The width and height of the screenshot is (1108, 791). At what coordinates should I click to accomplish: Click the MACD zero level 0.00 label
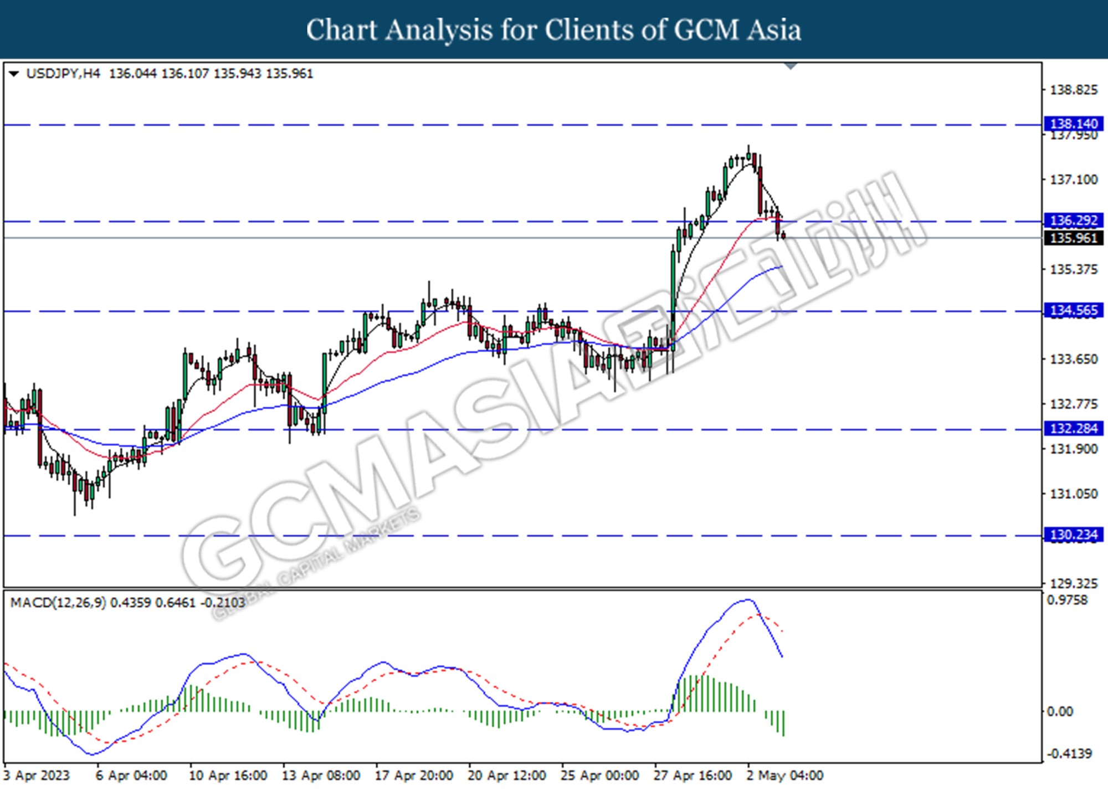(x=1060, y=711)
